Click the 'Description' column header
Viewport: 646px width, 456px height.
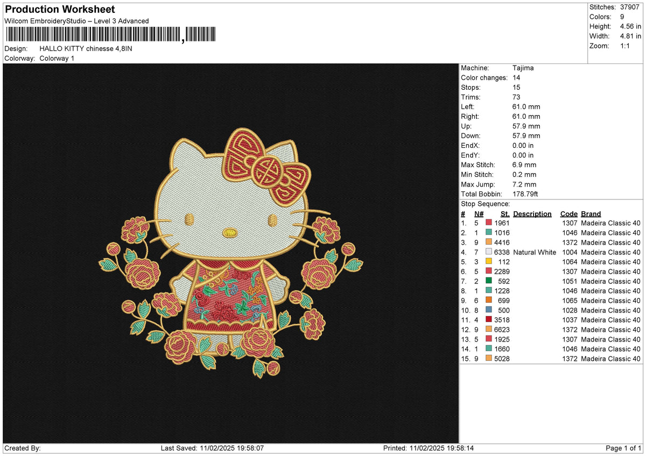click(532, 214)
